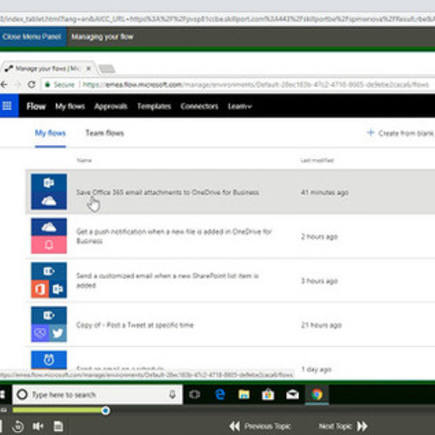Click the outer page URL bar
Image resolution: width=435 pixels, height=435 pixels.
[217, 19]
